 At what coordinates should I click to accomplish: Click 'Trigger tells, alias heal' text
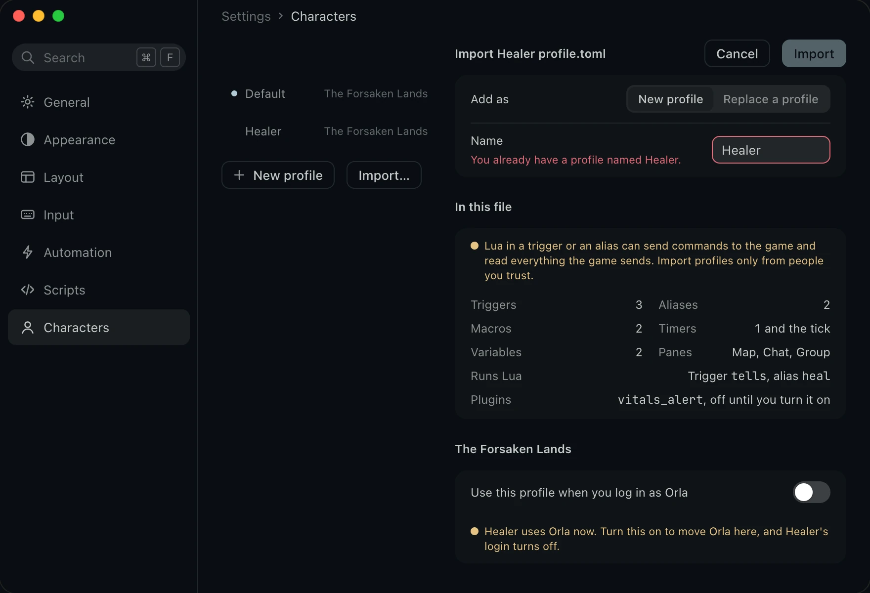[x=759, y=376]
